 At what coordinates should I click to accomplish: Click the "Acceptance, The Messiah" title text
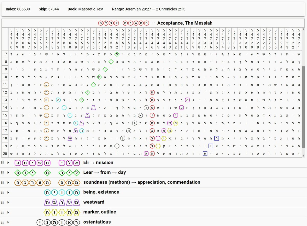(x=185, y=23)
